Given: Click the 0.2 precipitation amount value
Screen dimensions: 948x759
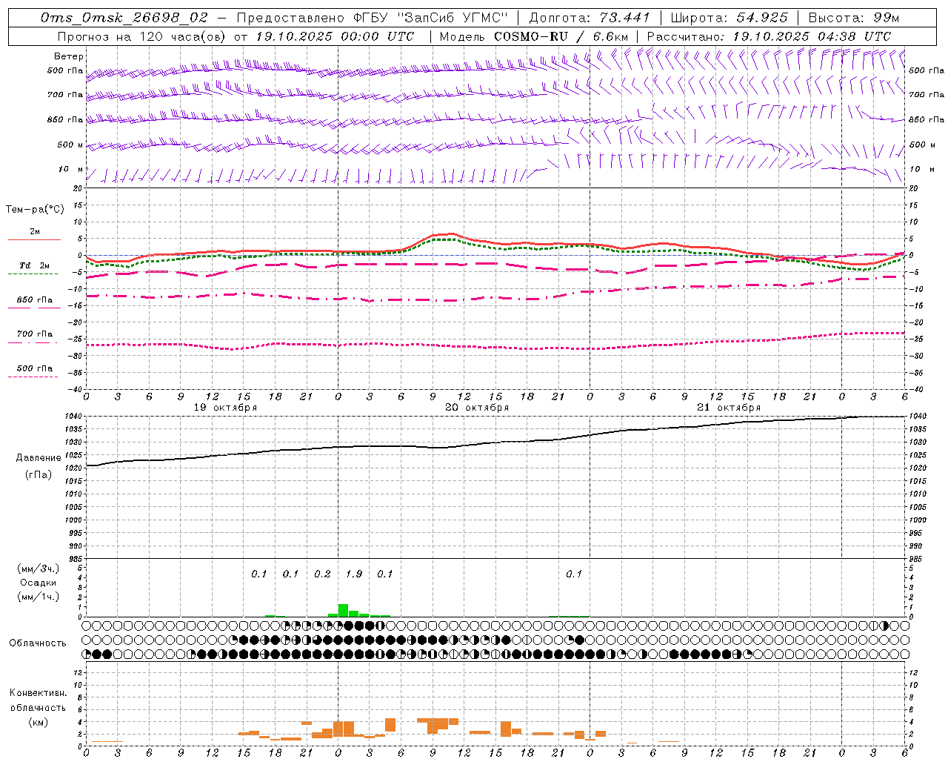Looking at the screenshot, I should (322, 574).
